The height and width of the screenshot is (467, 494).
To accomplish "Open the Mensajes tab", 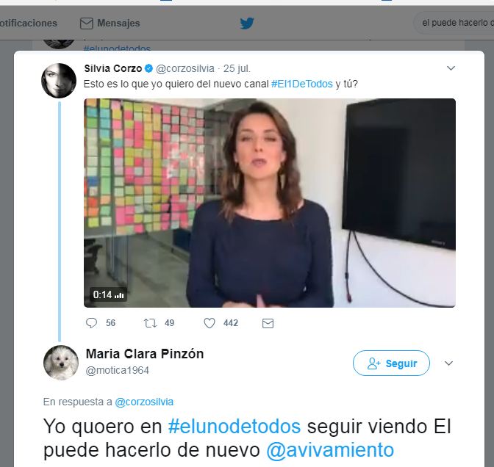I will point(110,23).
